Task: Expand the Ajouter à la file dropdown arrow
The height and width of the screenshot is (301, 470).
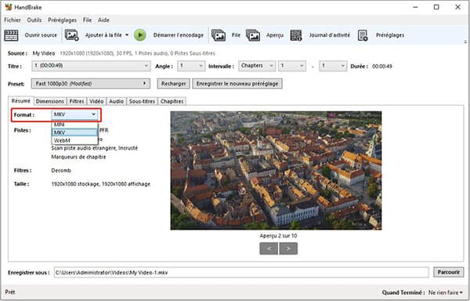Action: 127,35
